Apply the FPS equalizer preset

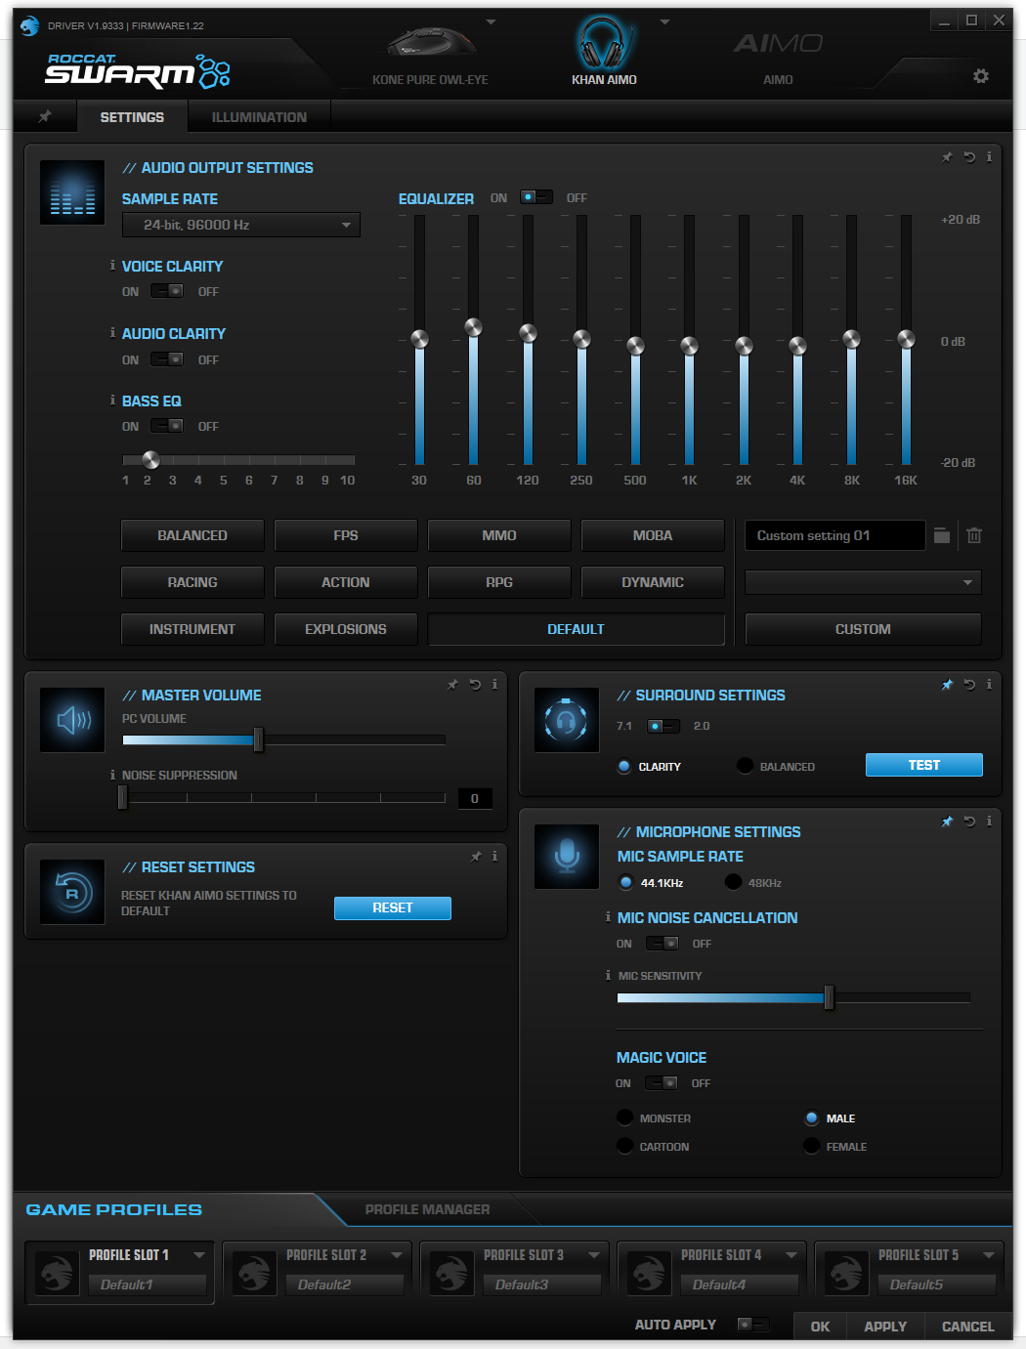click(346, 535)
